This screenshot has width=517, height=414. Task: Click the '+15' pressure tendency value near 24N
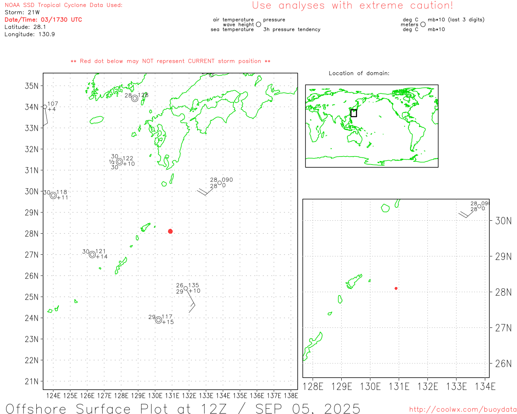pyautogui.click(x=168, y=322)
